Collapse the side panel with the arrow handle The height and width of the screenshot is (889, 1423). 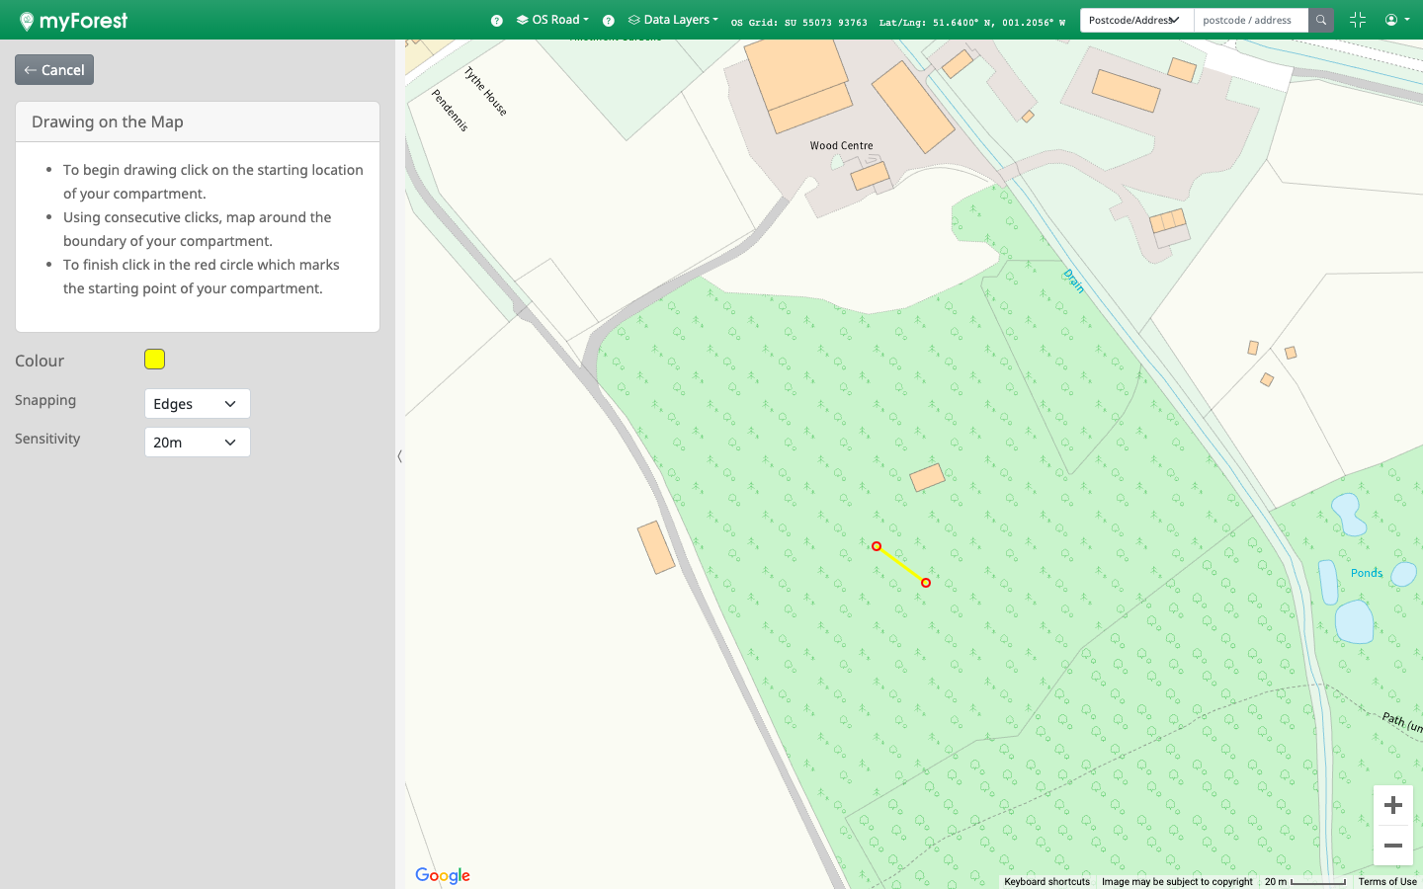pyautogui.click(x=399, y=456)
